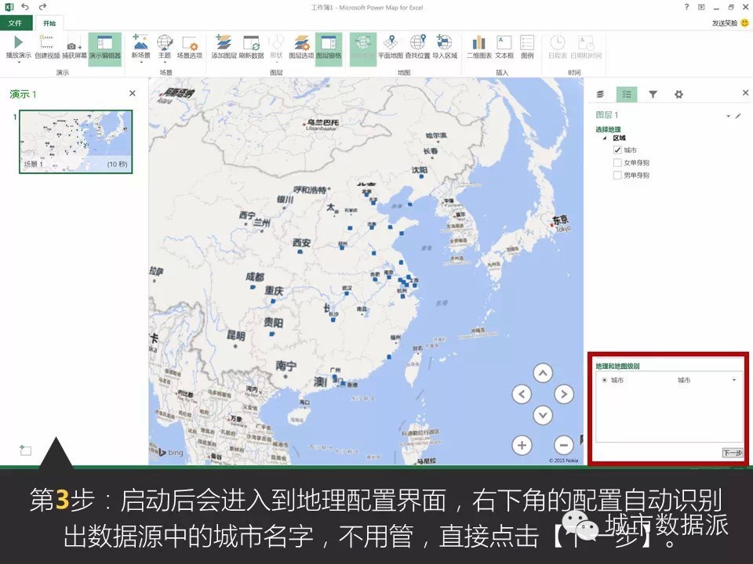Close the right layer pane

(745, 92)
